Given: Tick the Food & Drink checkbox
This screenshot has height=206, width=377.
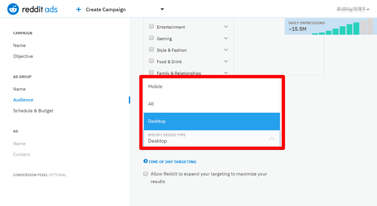Looking at the screenshot, I should 152,61.
